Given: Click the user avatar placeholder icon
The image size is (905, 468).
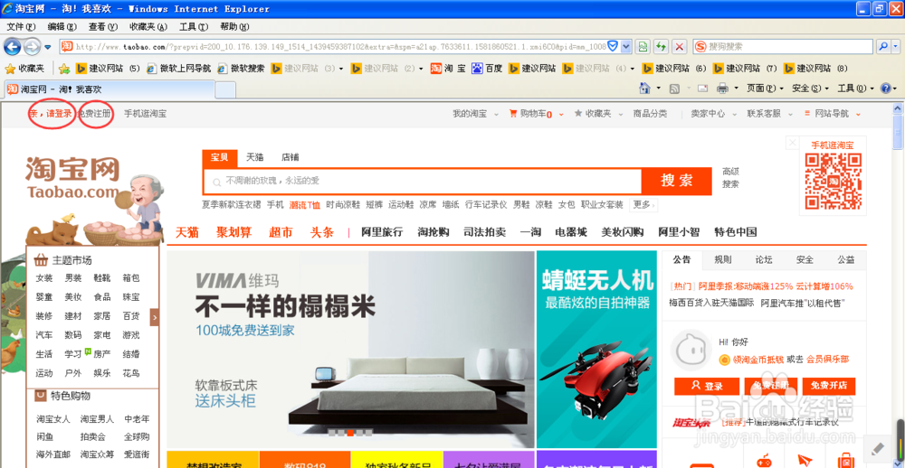Looking at the screenshot, I should point(691,351).
